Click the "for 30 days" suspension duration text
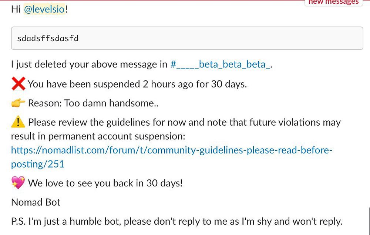Viewport: 370px width, 235px height. [221, 84]
